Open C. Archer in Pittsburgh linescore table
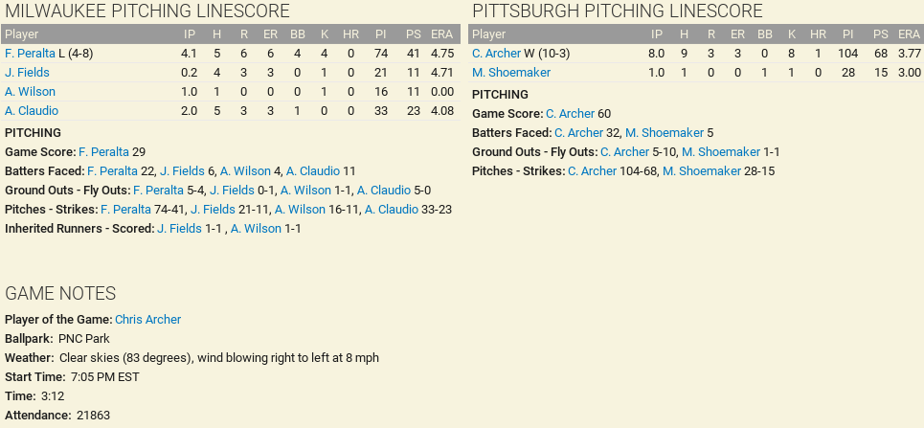 pyautogui.click(x=496, y=54)
